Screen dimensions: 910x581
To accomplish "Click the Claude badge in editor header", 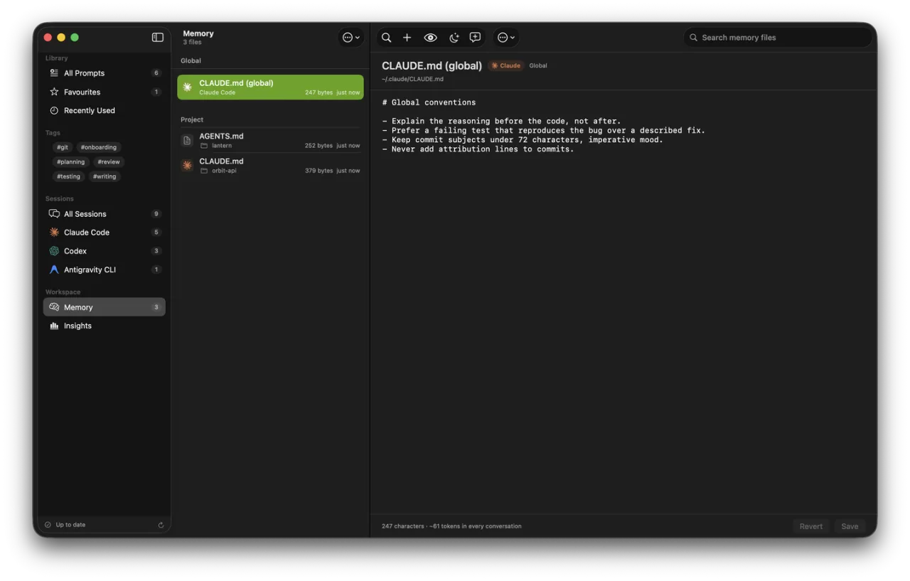I will point(506,65).
